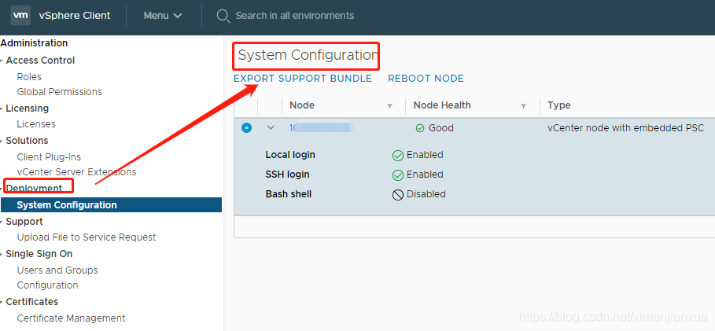Focus the Search in all environments field
This screenshot has width=715, height=331.
(x=294, y=16)
